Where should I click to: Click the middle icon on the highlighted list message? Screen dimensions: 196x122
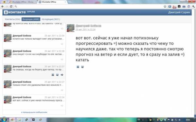tap(57, 75)
